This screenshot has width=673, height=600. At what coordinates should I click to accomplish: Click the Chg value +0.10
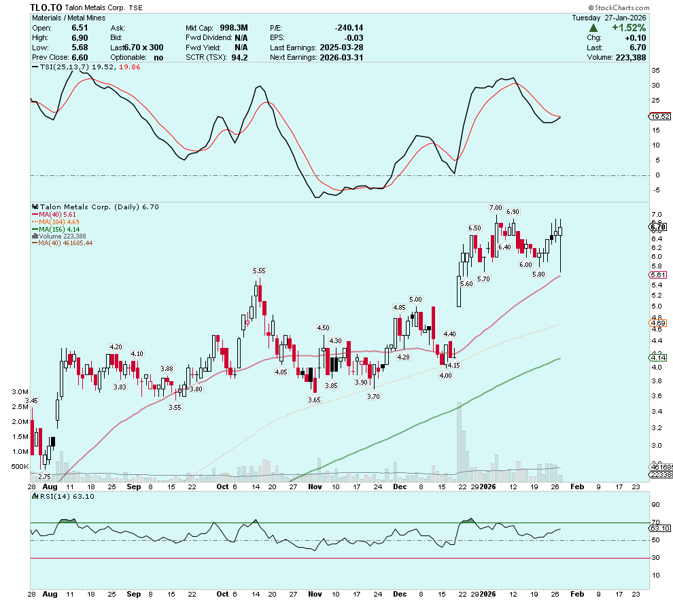635,38
